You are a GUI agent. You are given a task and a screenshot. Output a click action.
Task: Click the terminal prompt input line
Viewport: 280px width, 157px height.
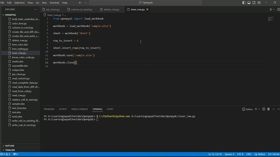coord(97,119)
